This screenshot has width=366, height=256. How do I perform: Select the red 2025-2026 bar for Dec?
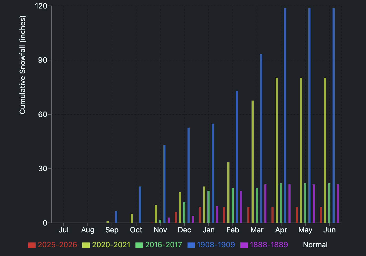(176, 218)
